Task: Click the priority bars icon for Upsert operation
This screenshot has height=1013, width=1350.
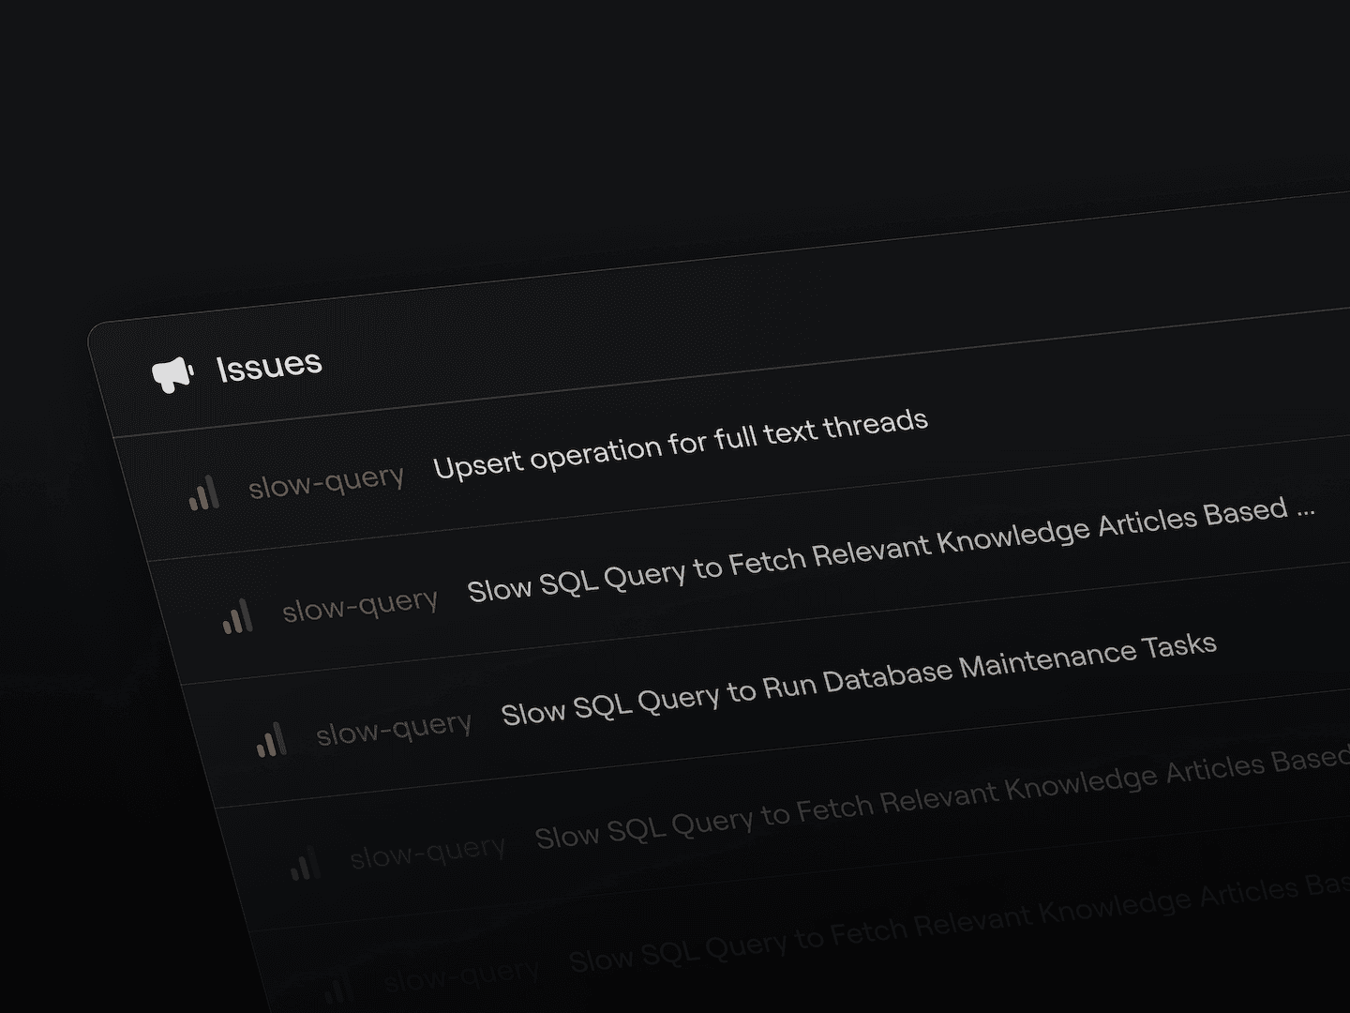Action: tap(203, 493)
